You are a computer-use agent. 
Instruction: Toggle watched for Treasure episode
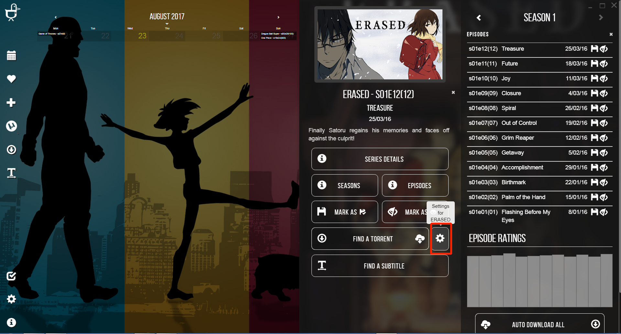(x=604, y=49)
